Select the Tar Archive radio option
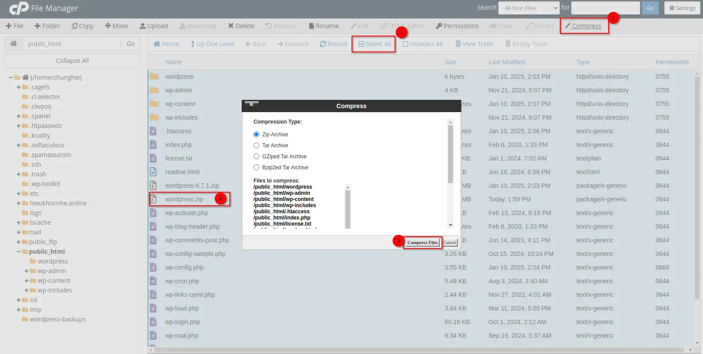The height and width of the screenshot is (354, 703). coord(257,146)
